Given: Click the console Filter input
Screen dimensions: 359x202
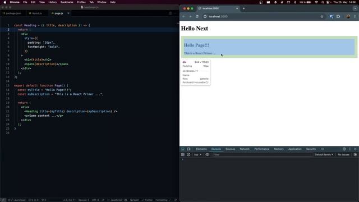Looking at the screenshot, I should click(x=263, y=155).
